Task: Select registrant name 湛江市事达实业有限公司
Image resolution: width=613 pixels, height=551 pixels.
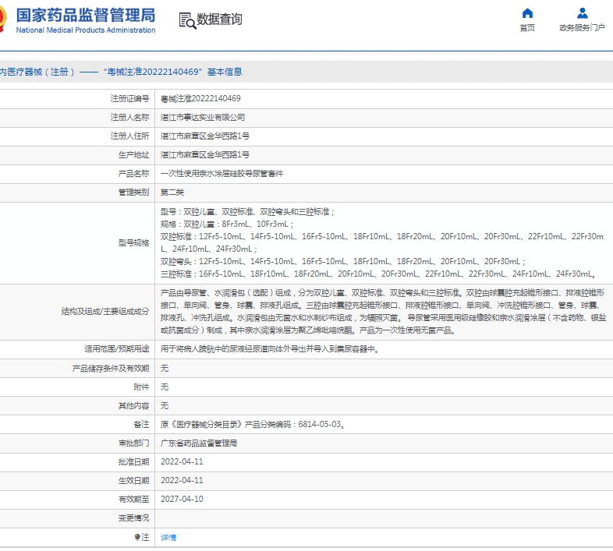Action: [x=203, y=117]
